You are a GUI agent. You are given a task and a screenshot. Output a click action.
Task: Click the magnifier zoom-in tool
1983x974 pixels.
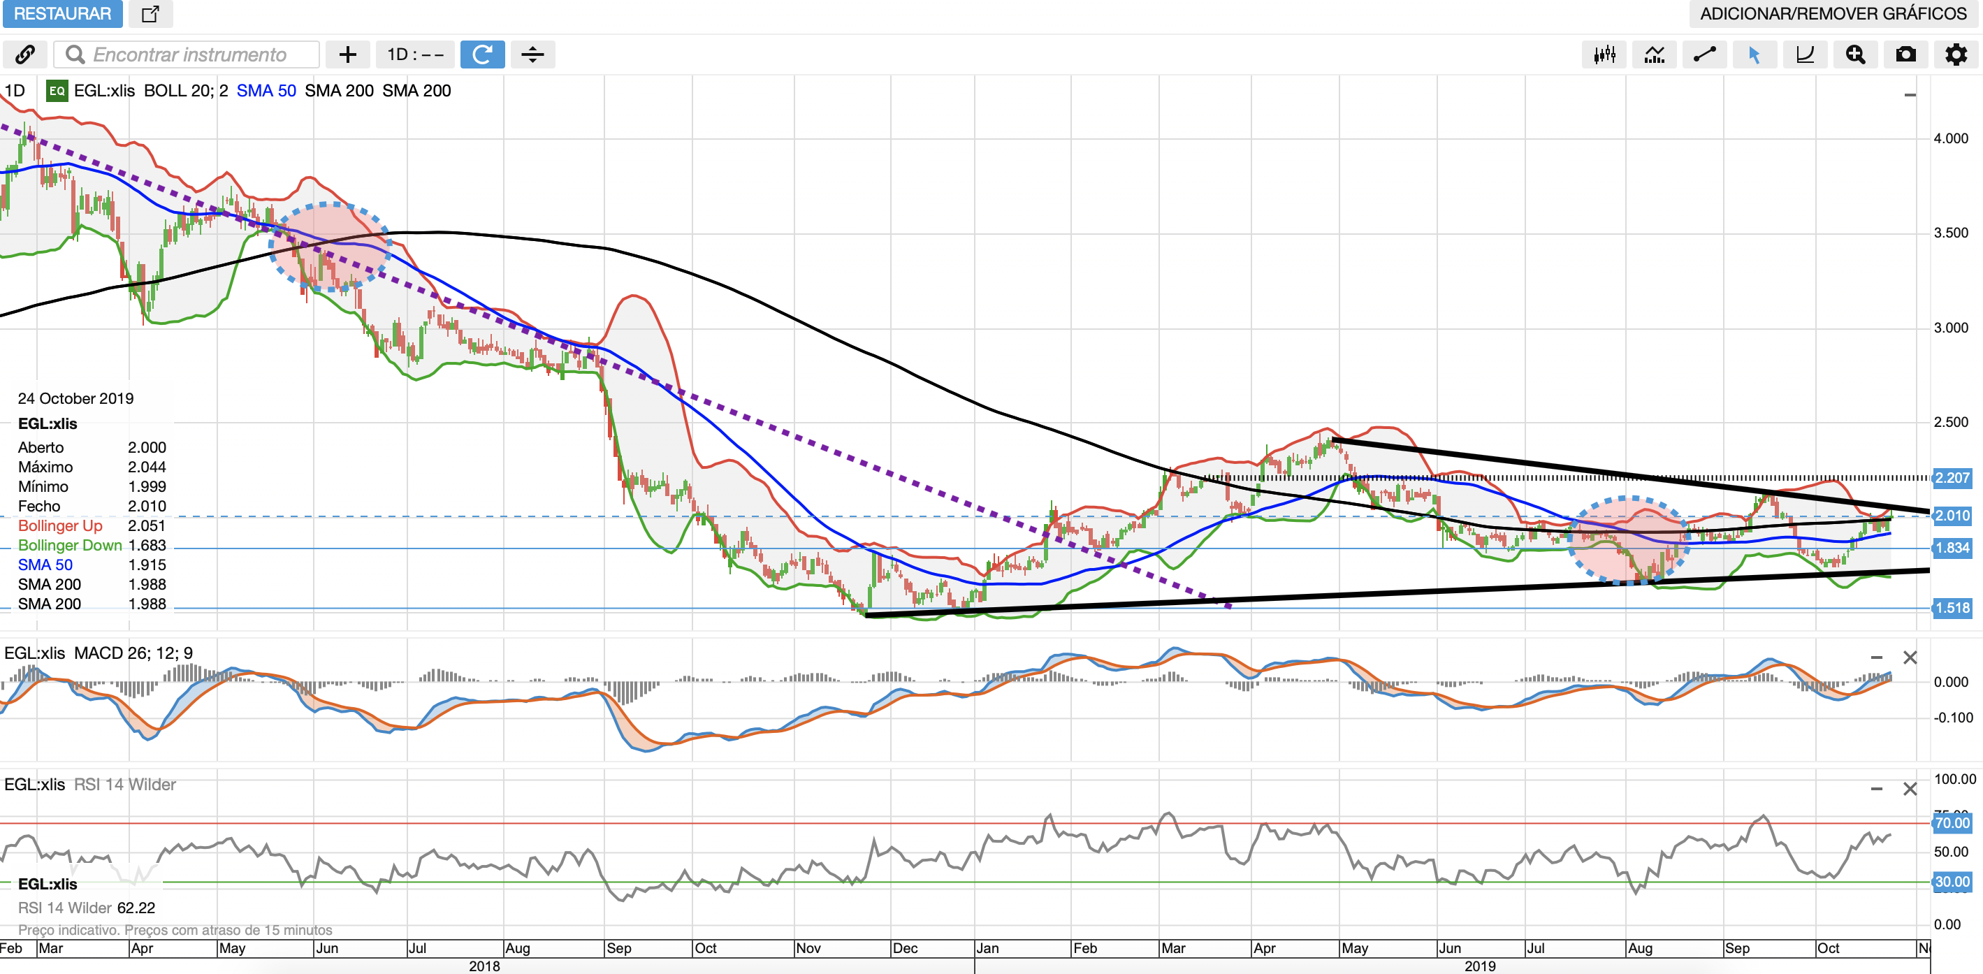point(1855,54)
